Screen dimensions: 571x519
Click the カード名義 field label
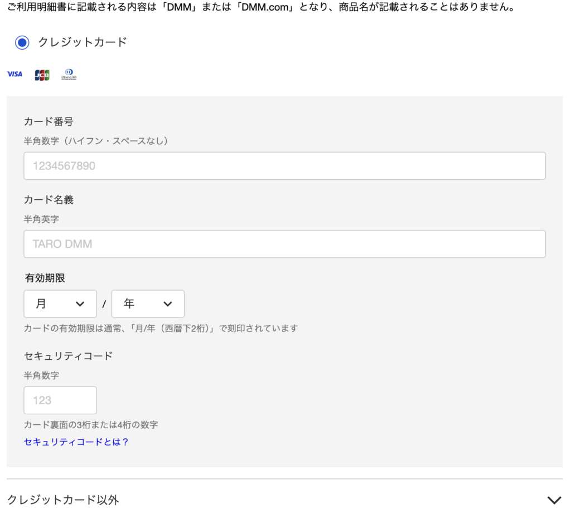point(49,199)
